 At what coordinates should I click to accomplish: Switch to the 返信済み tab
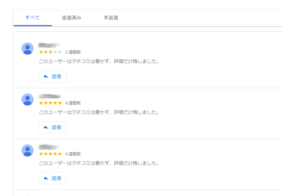point(72,18)
